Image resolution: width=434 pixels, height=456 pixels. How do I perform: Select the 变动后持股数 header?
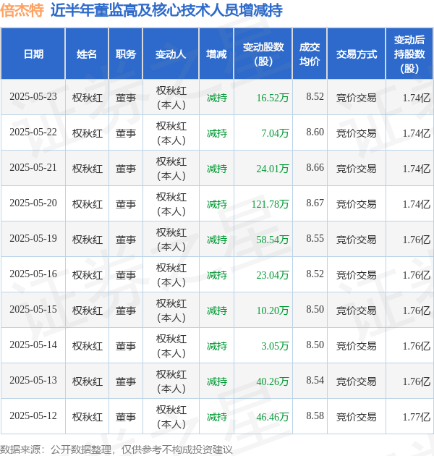coord(409,54)
